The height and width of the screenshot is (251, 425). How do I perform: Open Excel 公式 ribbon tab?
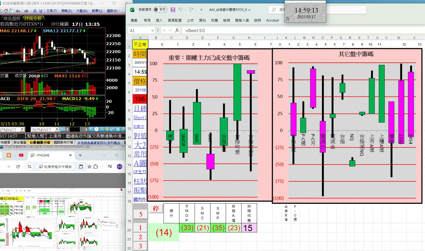click(x=190, y=20)
